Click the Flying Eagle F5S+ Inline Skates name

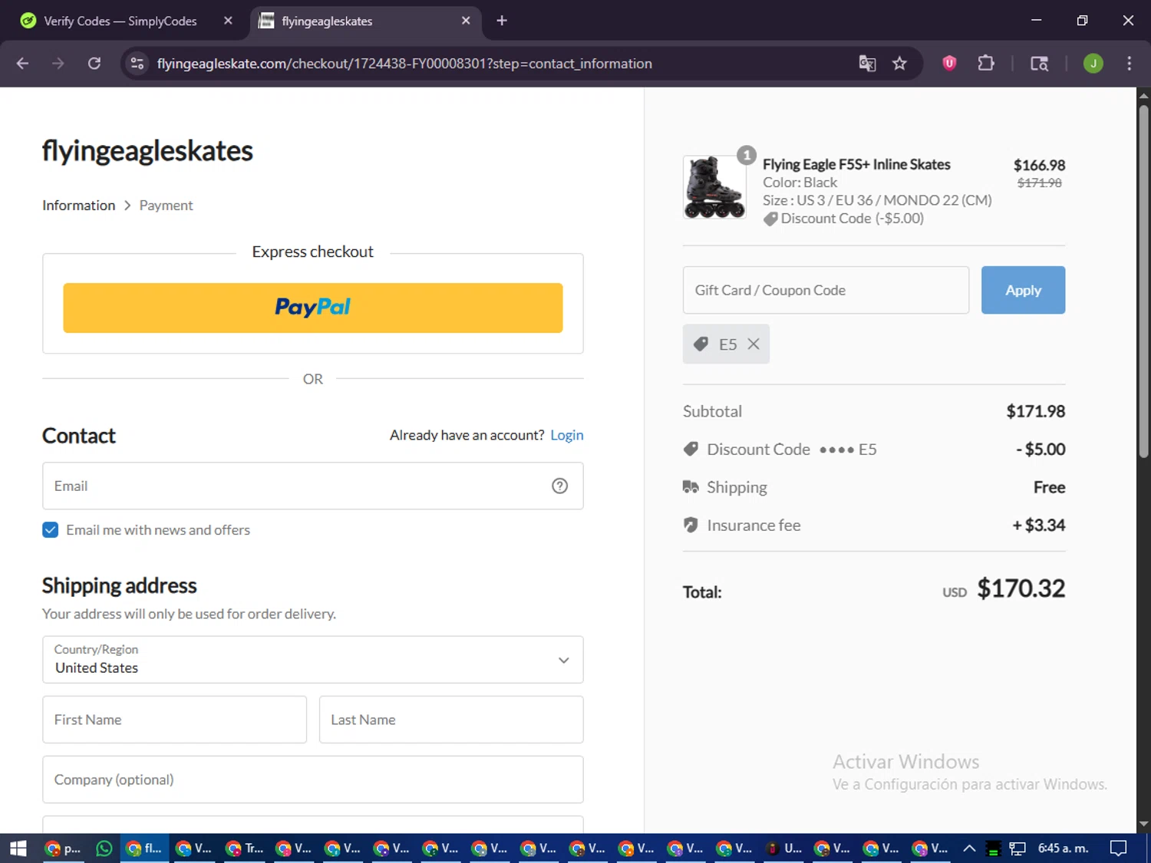point(856,164)
